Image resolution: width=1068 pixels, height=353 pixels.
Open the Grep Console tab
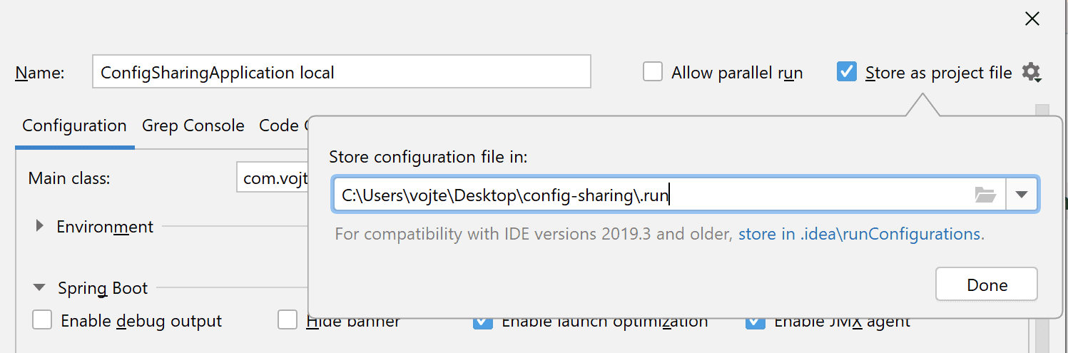[193, 126]
